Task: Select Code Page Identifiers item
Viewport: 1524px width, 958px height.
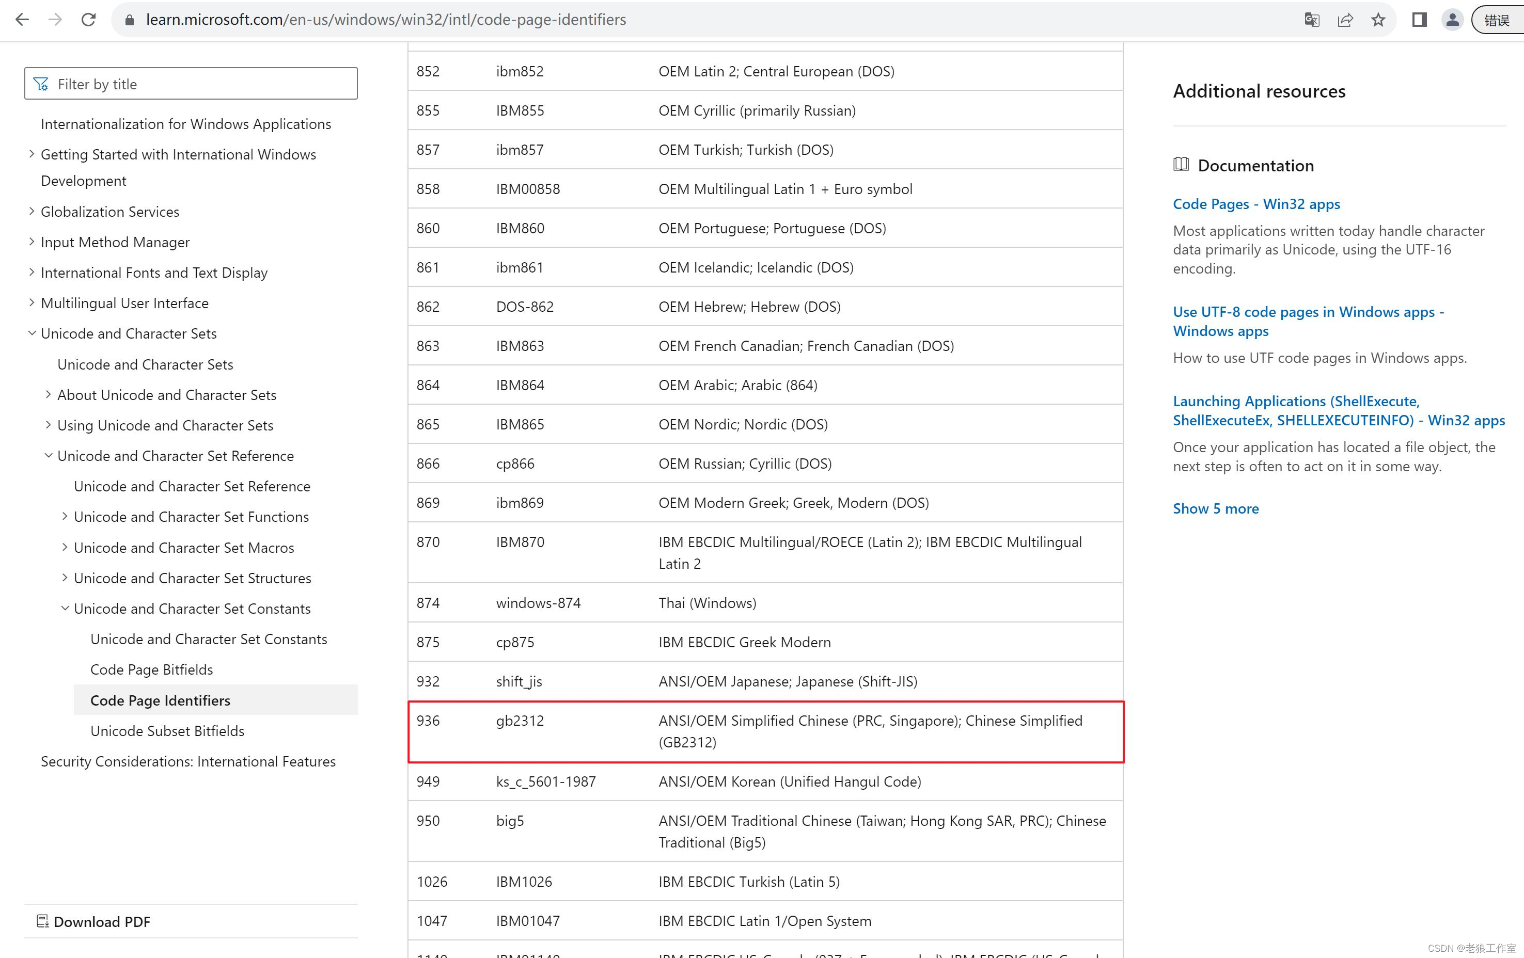Action: click(x=215, y=700)
